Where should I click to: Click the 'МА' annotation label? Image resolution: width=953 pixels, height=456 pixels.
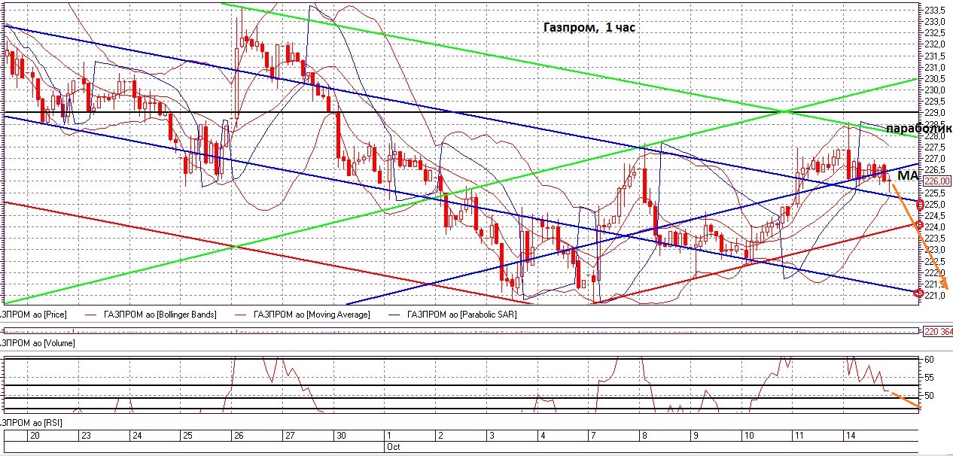[x=909, y=175]
